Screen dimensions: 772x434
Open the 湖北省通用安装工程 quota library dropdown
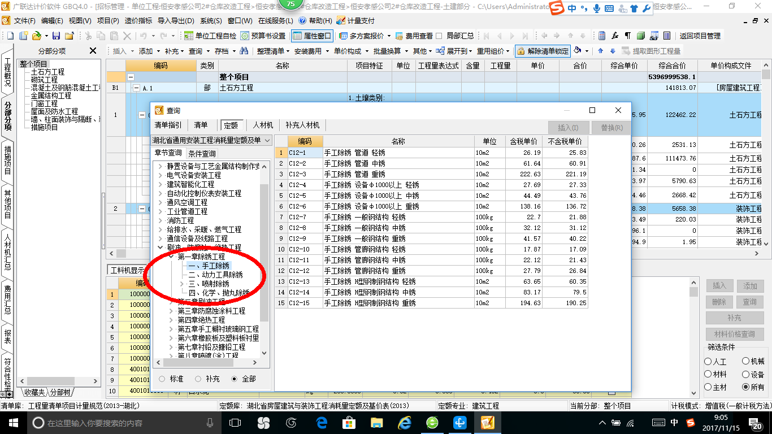(x=267, y=140)
